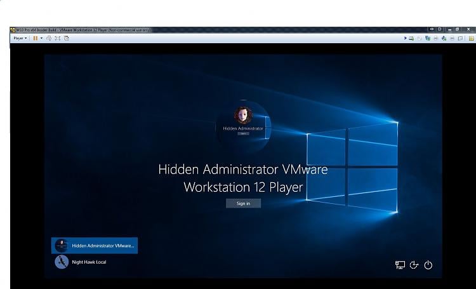Restore down the VMware Player window
The height and width of the screenshot is (289, 476).
point(457,29)
